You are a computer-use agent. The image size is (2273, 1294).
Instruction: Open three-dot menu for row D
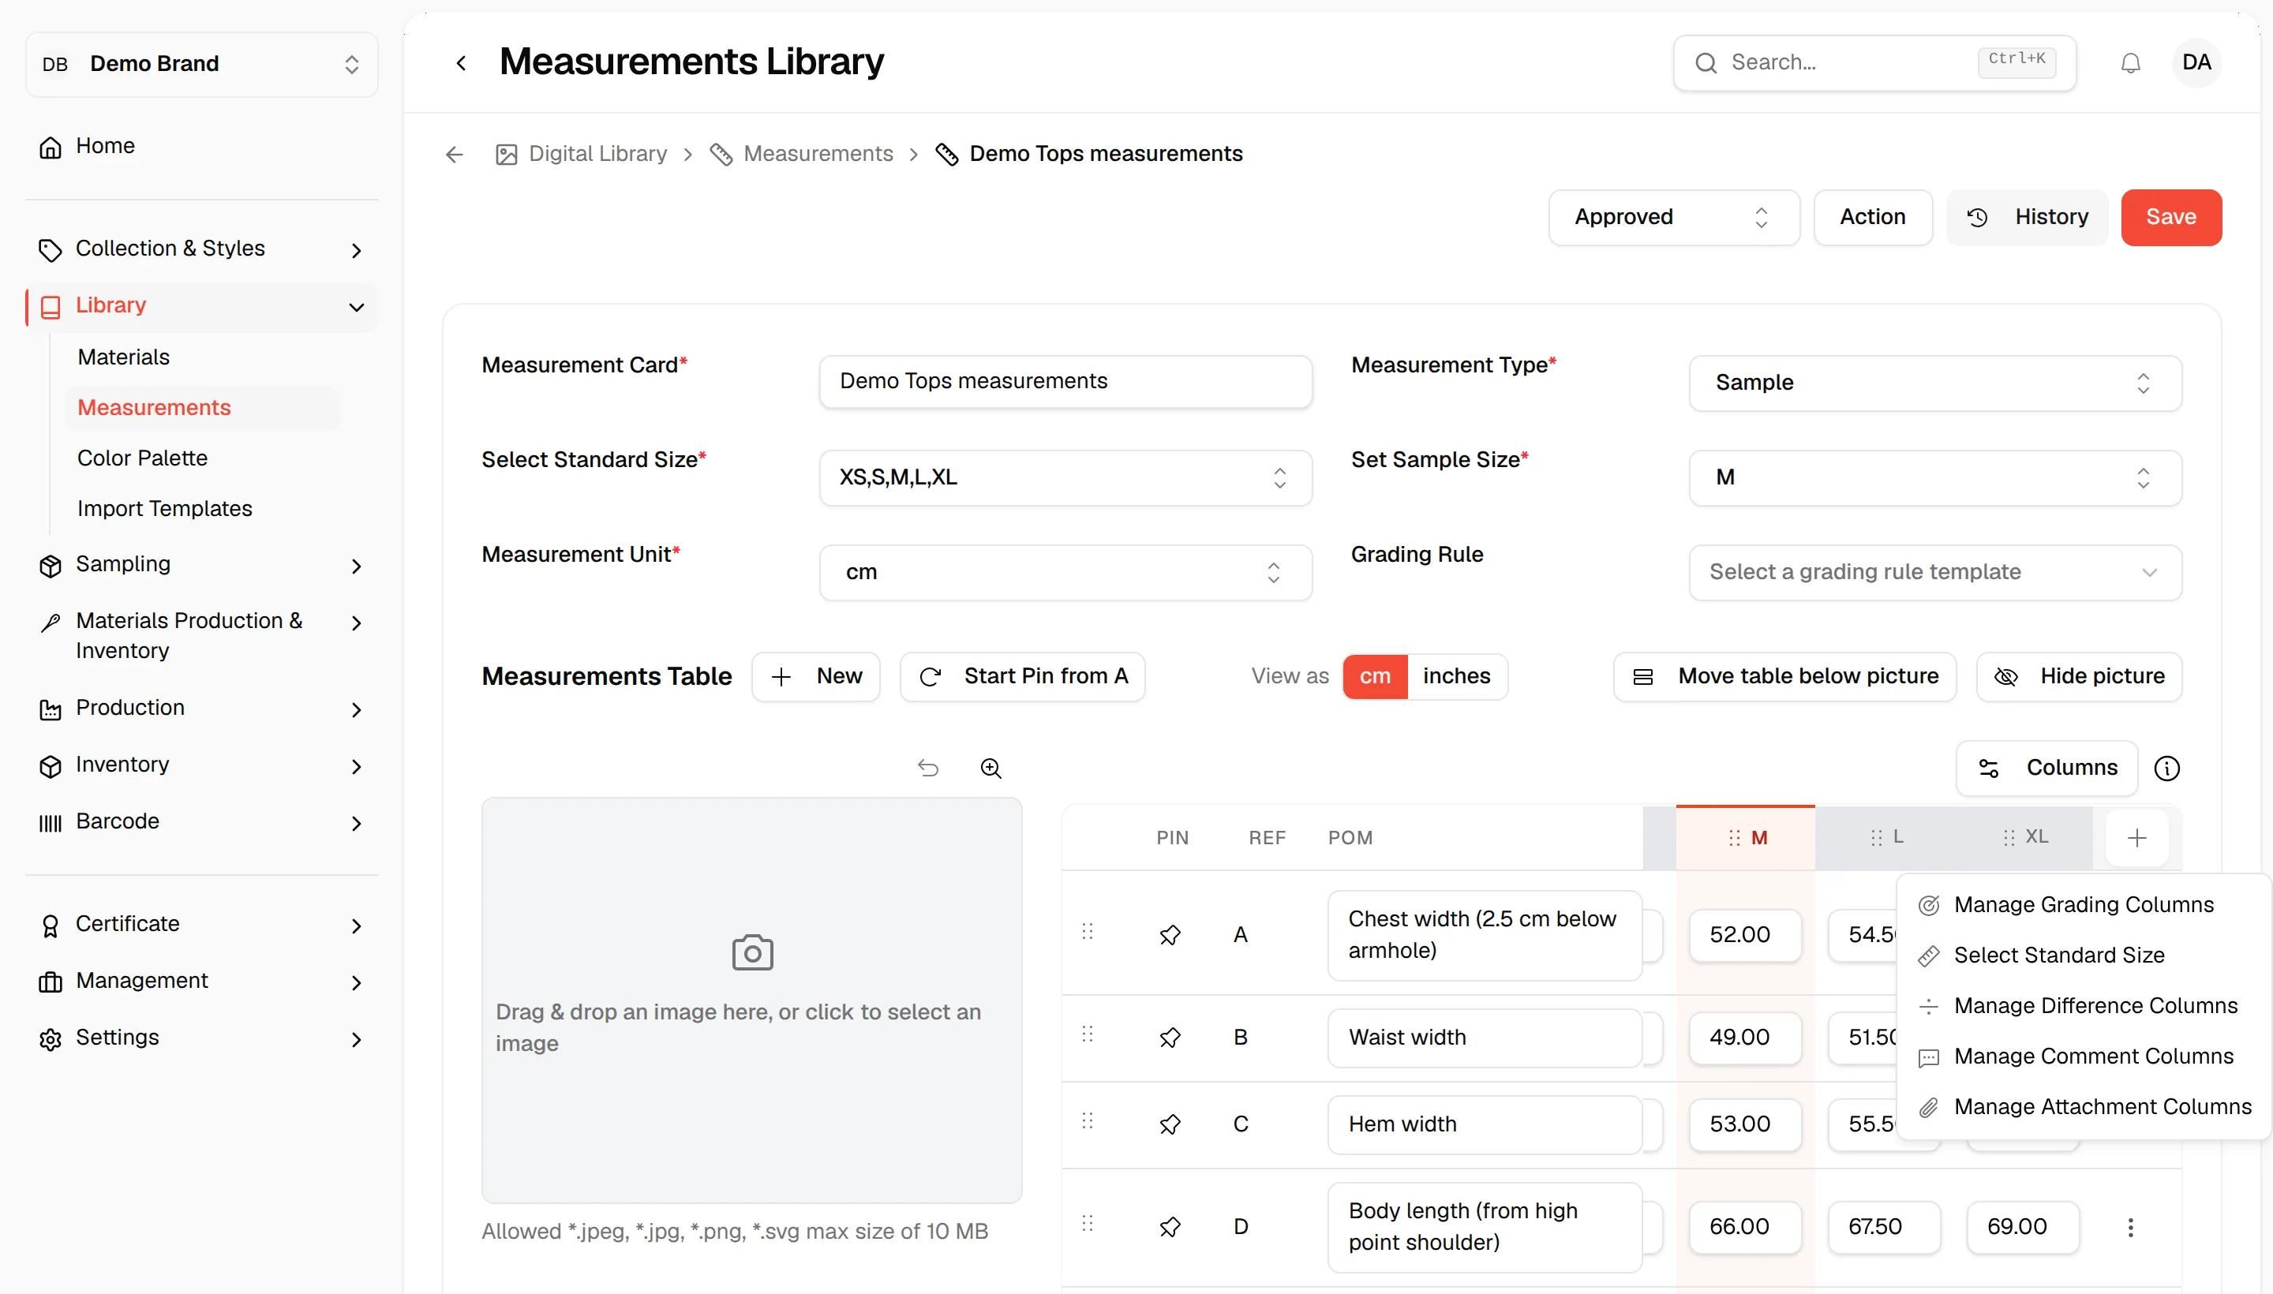(2130, 1228)
